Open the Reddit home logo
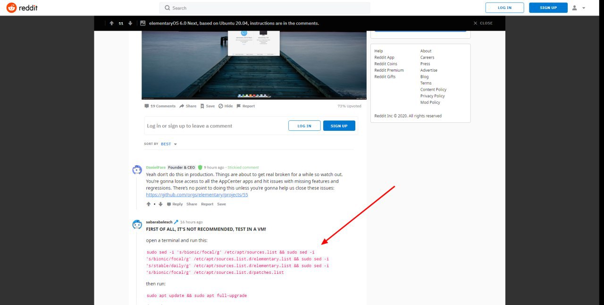This screenshot has height=305, width=604. (22, 8)
